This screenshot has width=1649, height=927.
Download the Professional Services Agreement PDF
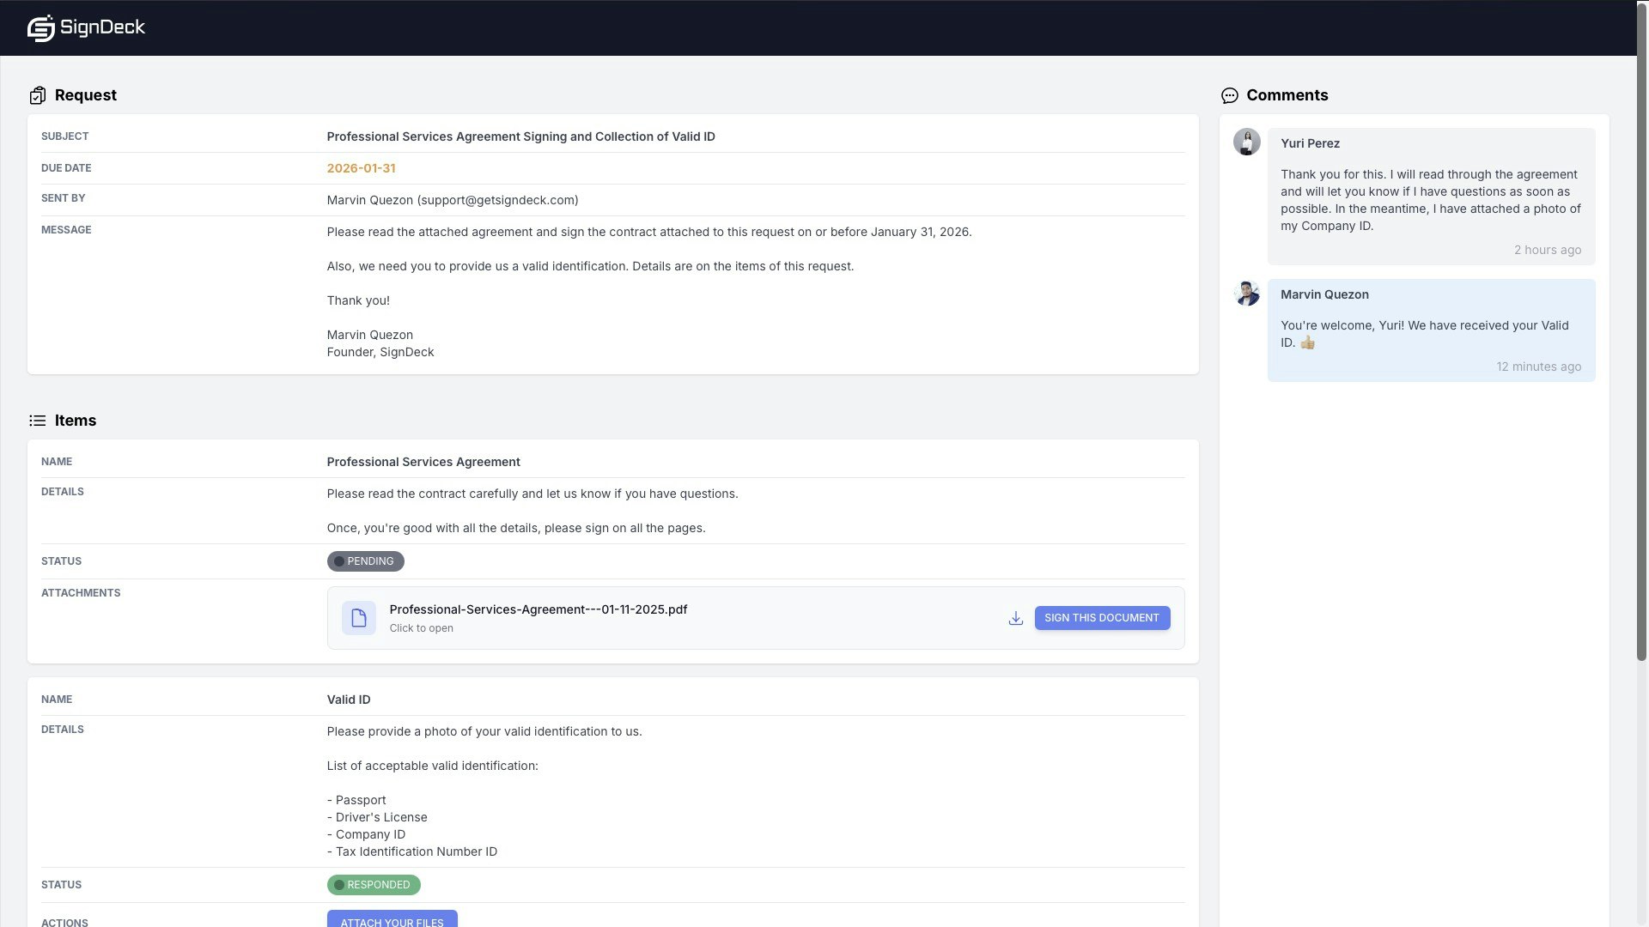[1015, 618]
